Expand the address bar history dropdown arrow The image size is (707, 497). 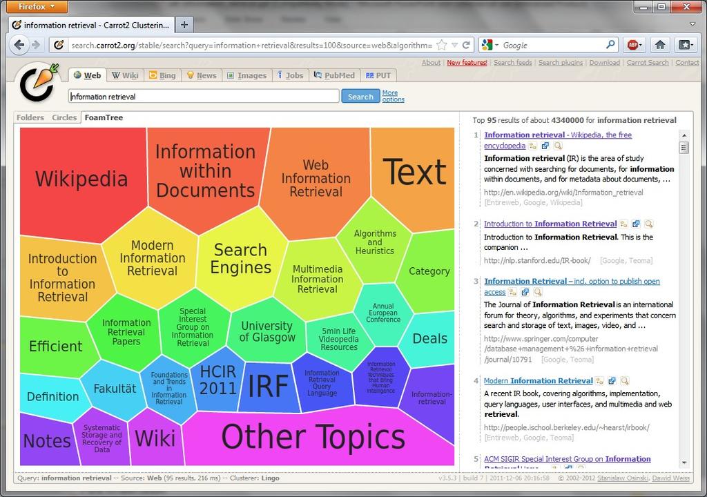[x=454, y=45]
